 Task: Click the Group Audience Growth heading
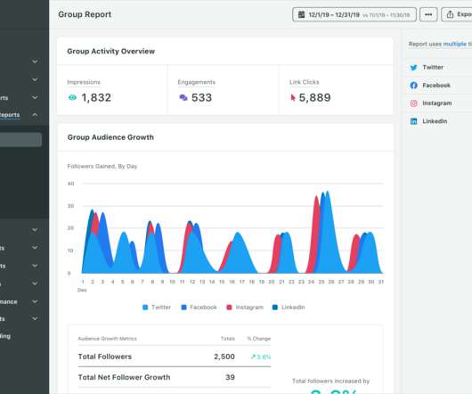tap(110, 137)
